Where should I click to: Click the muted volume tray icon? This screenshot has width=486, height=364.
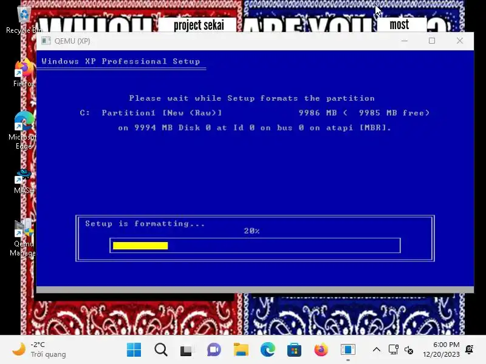[408, 350]
